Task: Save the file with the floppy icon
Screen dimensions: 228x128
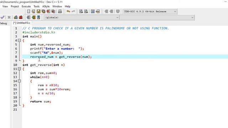Action: pos(38,11)
